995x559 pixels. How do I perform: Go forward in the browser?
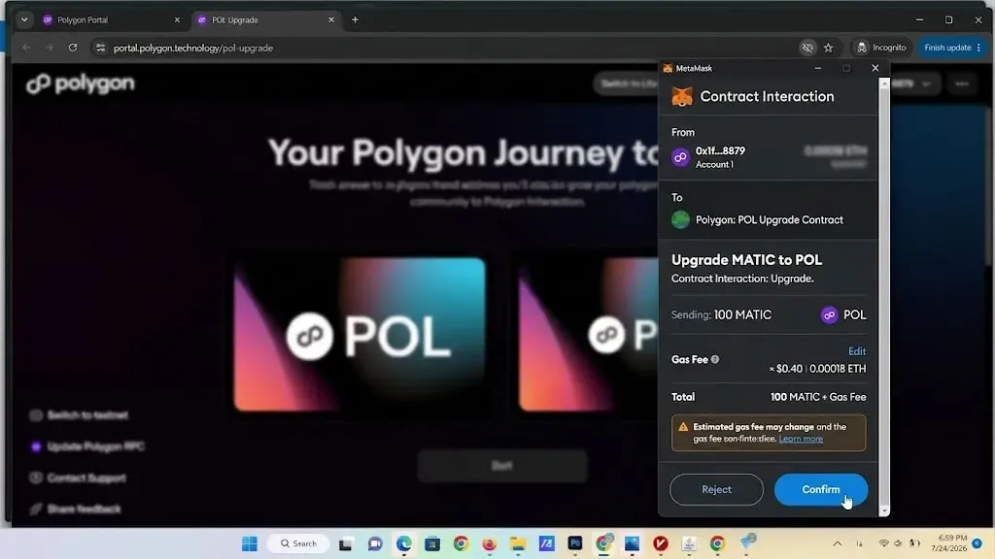click(50, 48)
